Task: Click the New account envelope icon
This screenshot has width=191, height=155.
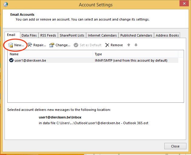Action: pyautogui.click(x=11, y=45)
